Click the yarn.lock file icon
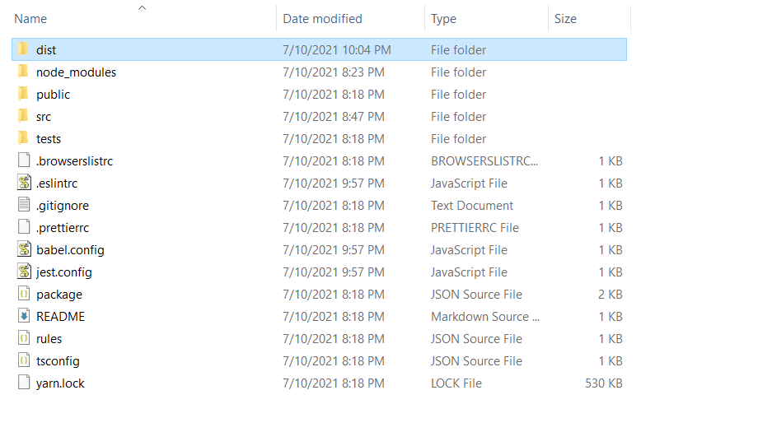The image size is (772, 432). point(23,383)
